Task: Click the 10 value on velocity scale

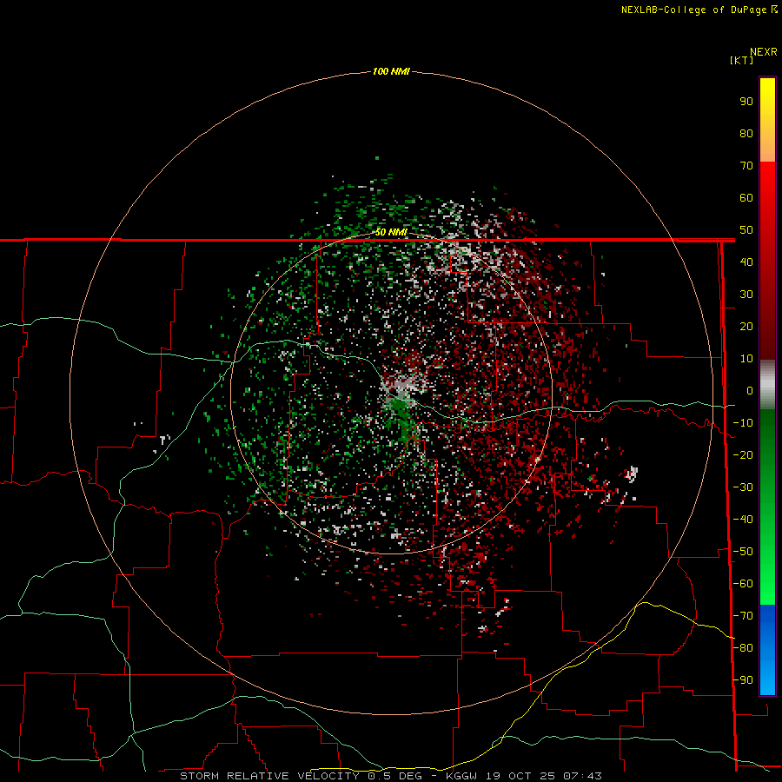Action: tap(746, 359)
